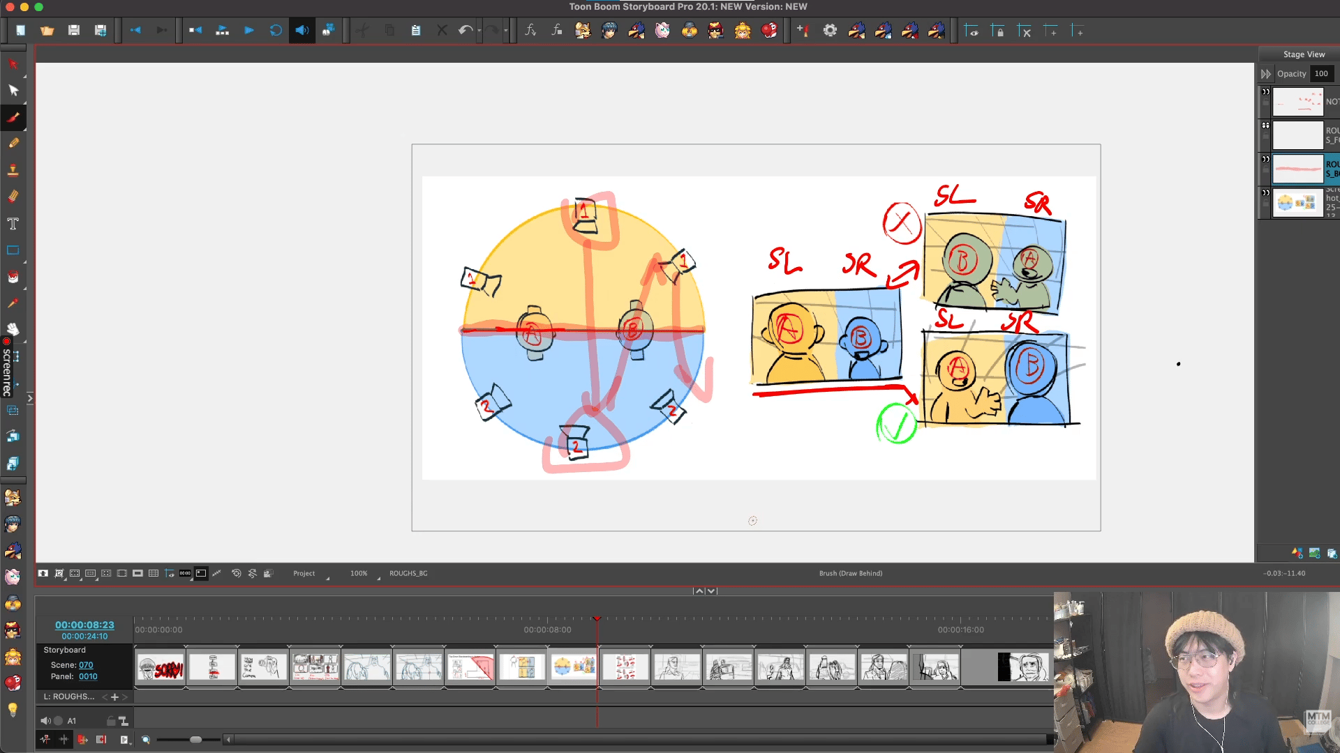
Task: Mute the A1 audio track
Action: click(x=45, y=721)
